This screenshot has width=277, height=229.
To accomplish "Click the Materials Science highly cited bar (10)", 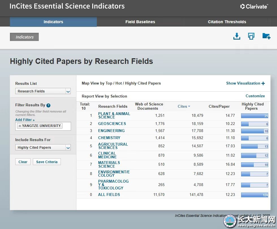I will pyautogui.click(x=255, y=165).
